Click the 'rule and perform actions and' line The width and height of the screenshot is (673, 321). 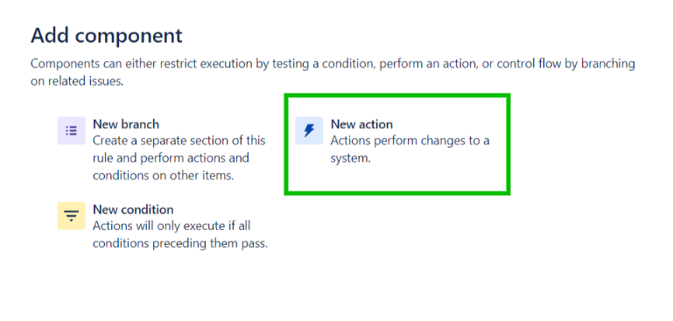171,158
